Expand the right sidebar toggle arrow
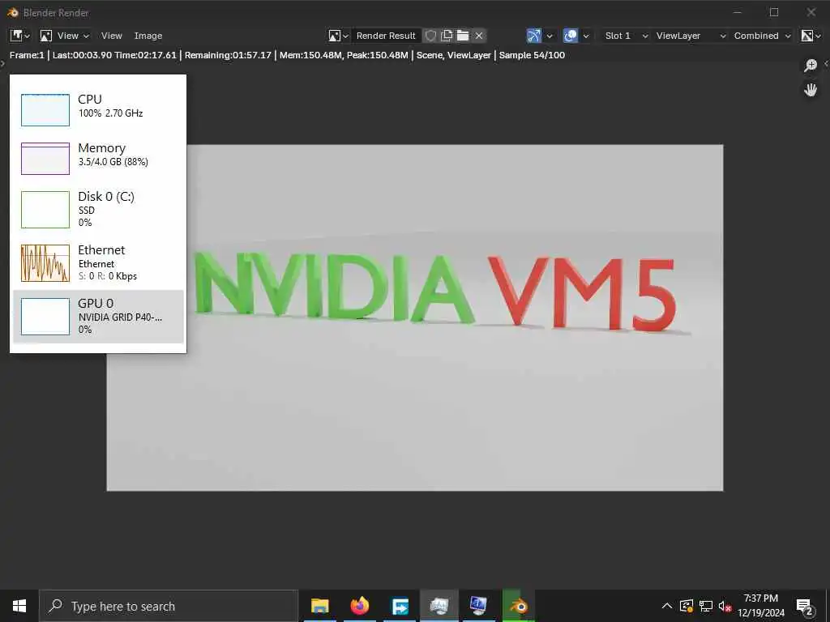830x622 pixels. click(x=827, y=64)
